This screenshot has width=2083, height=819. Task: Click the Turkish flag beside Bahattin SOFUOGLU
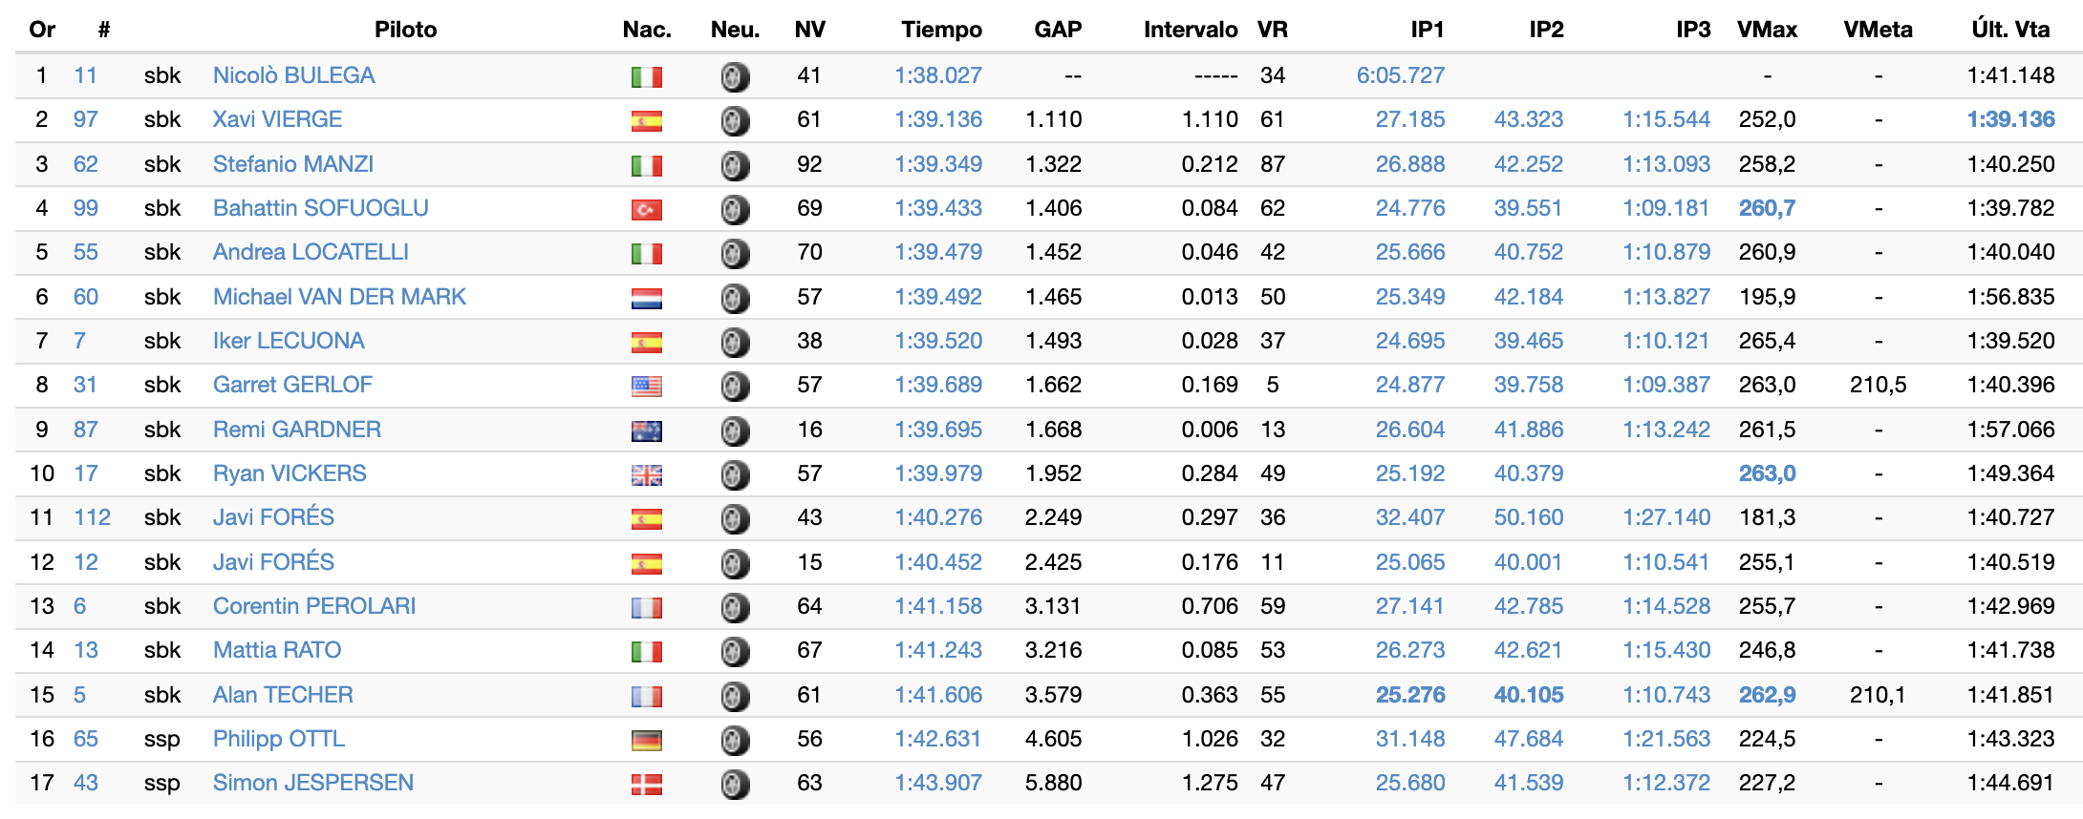pyautogui.click(x=647, y=209)
